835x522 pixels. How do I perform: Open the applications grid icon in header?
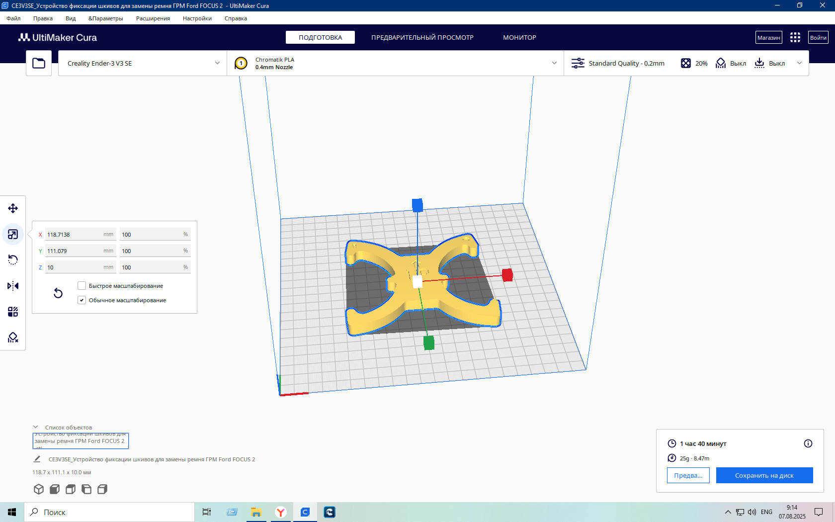(x=795, y=37)
